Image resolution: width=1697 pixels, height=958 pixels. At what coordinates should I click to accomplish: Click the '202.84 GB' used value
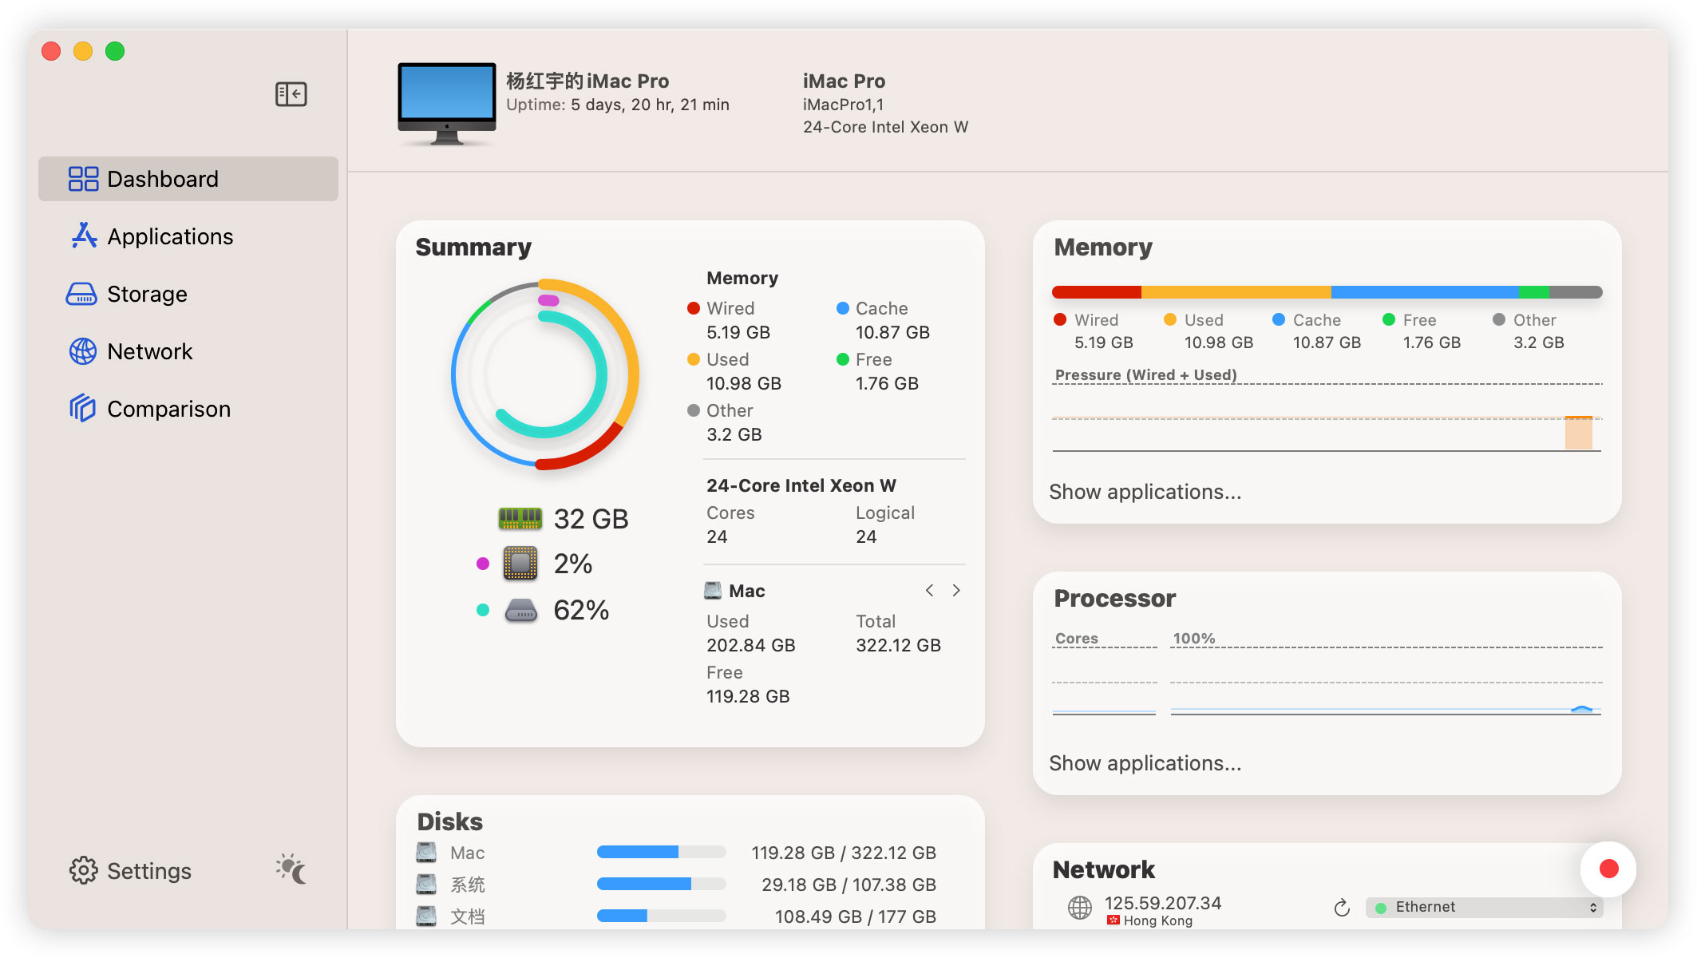tap(750, 645)
